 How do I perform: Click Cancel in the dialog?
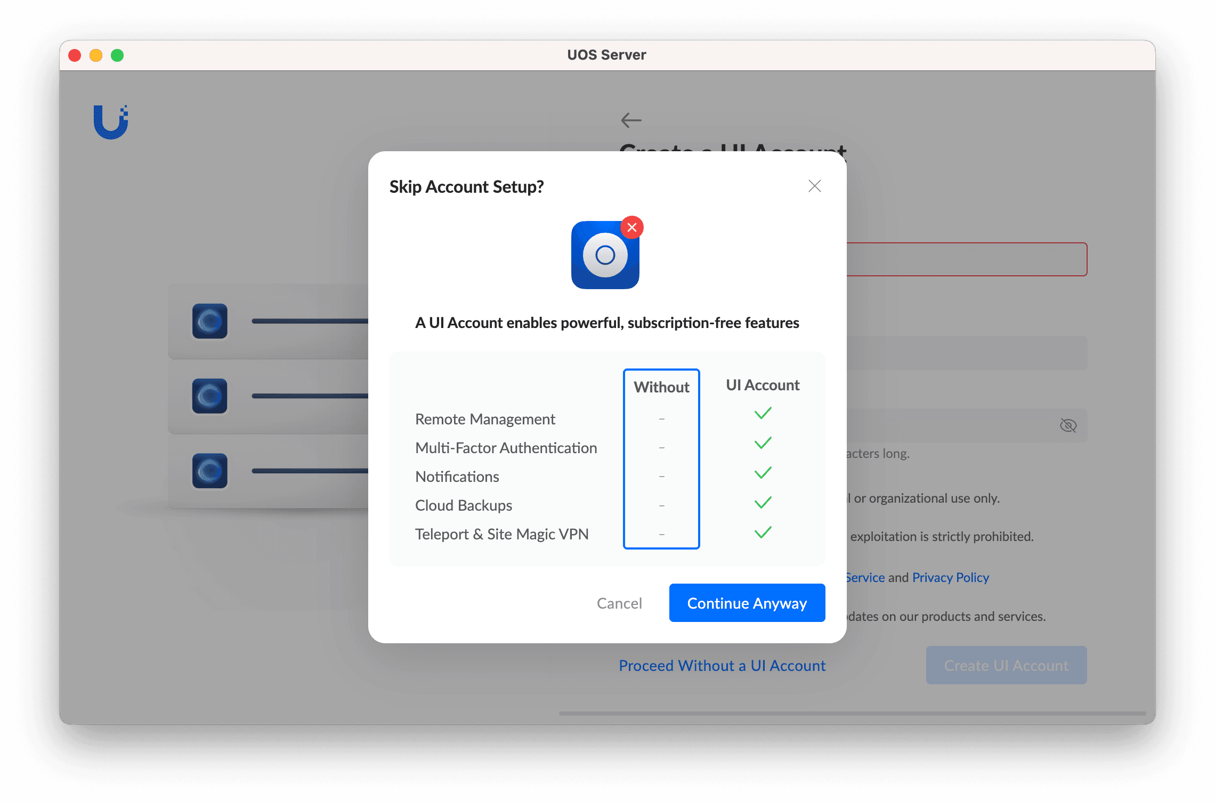[x=619, y=603]
